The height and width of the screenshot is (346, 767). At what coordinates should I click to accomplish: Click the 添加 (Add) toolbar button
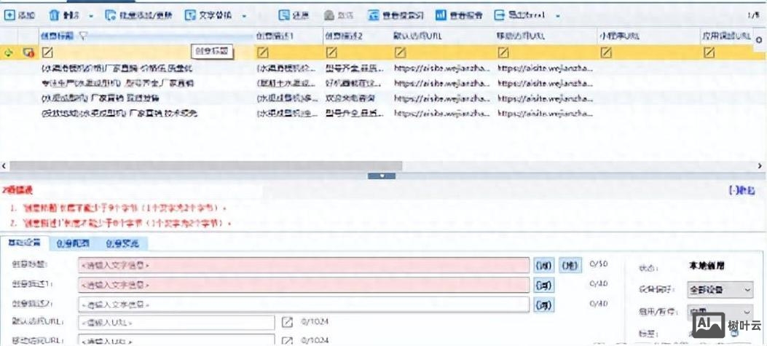[x=20, y=15]
